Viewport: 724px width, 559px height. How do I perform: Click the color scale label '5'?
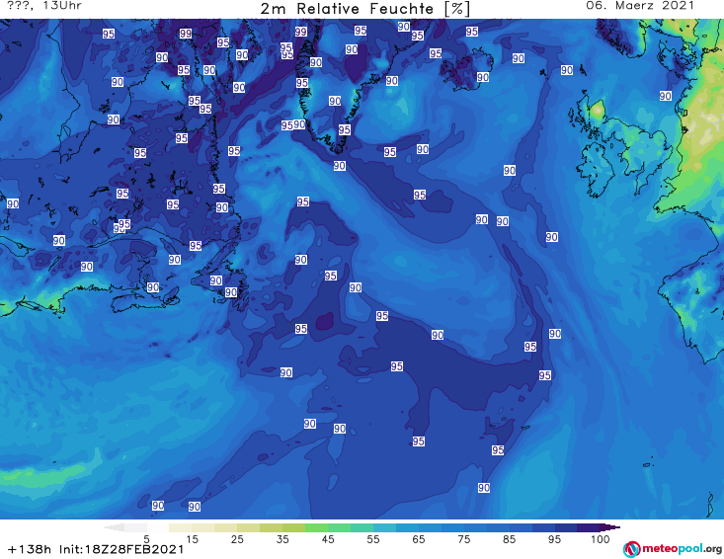[x=146, y=539]
